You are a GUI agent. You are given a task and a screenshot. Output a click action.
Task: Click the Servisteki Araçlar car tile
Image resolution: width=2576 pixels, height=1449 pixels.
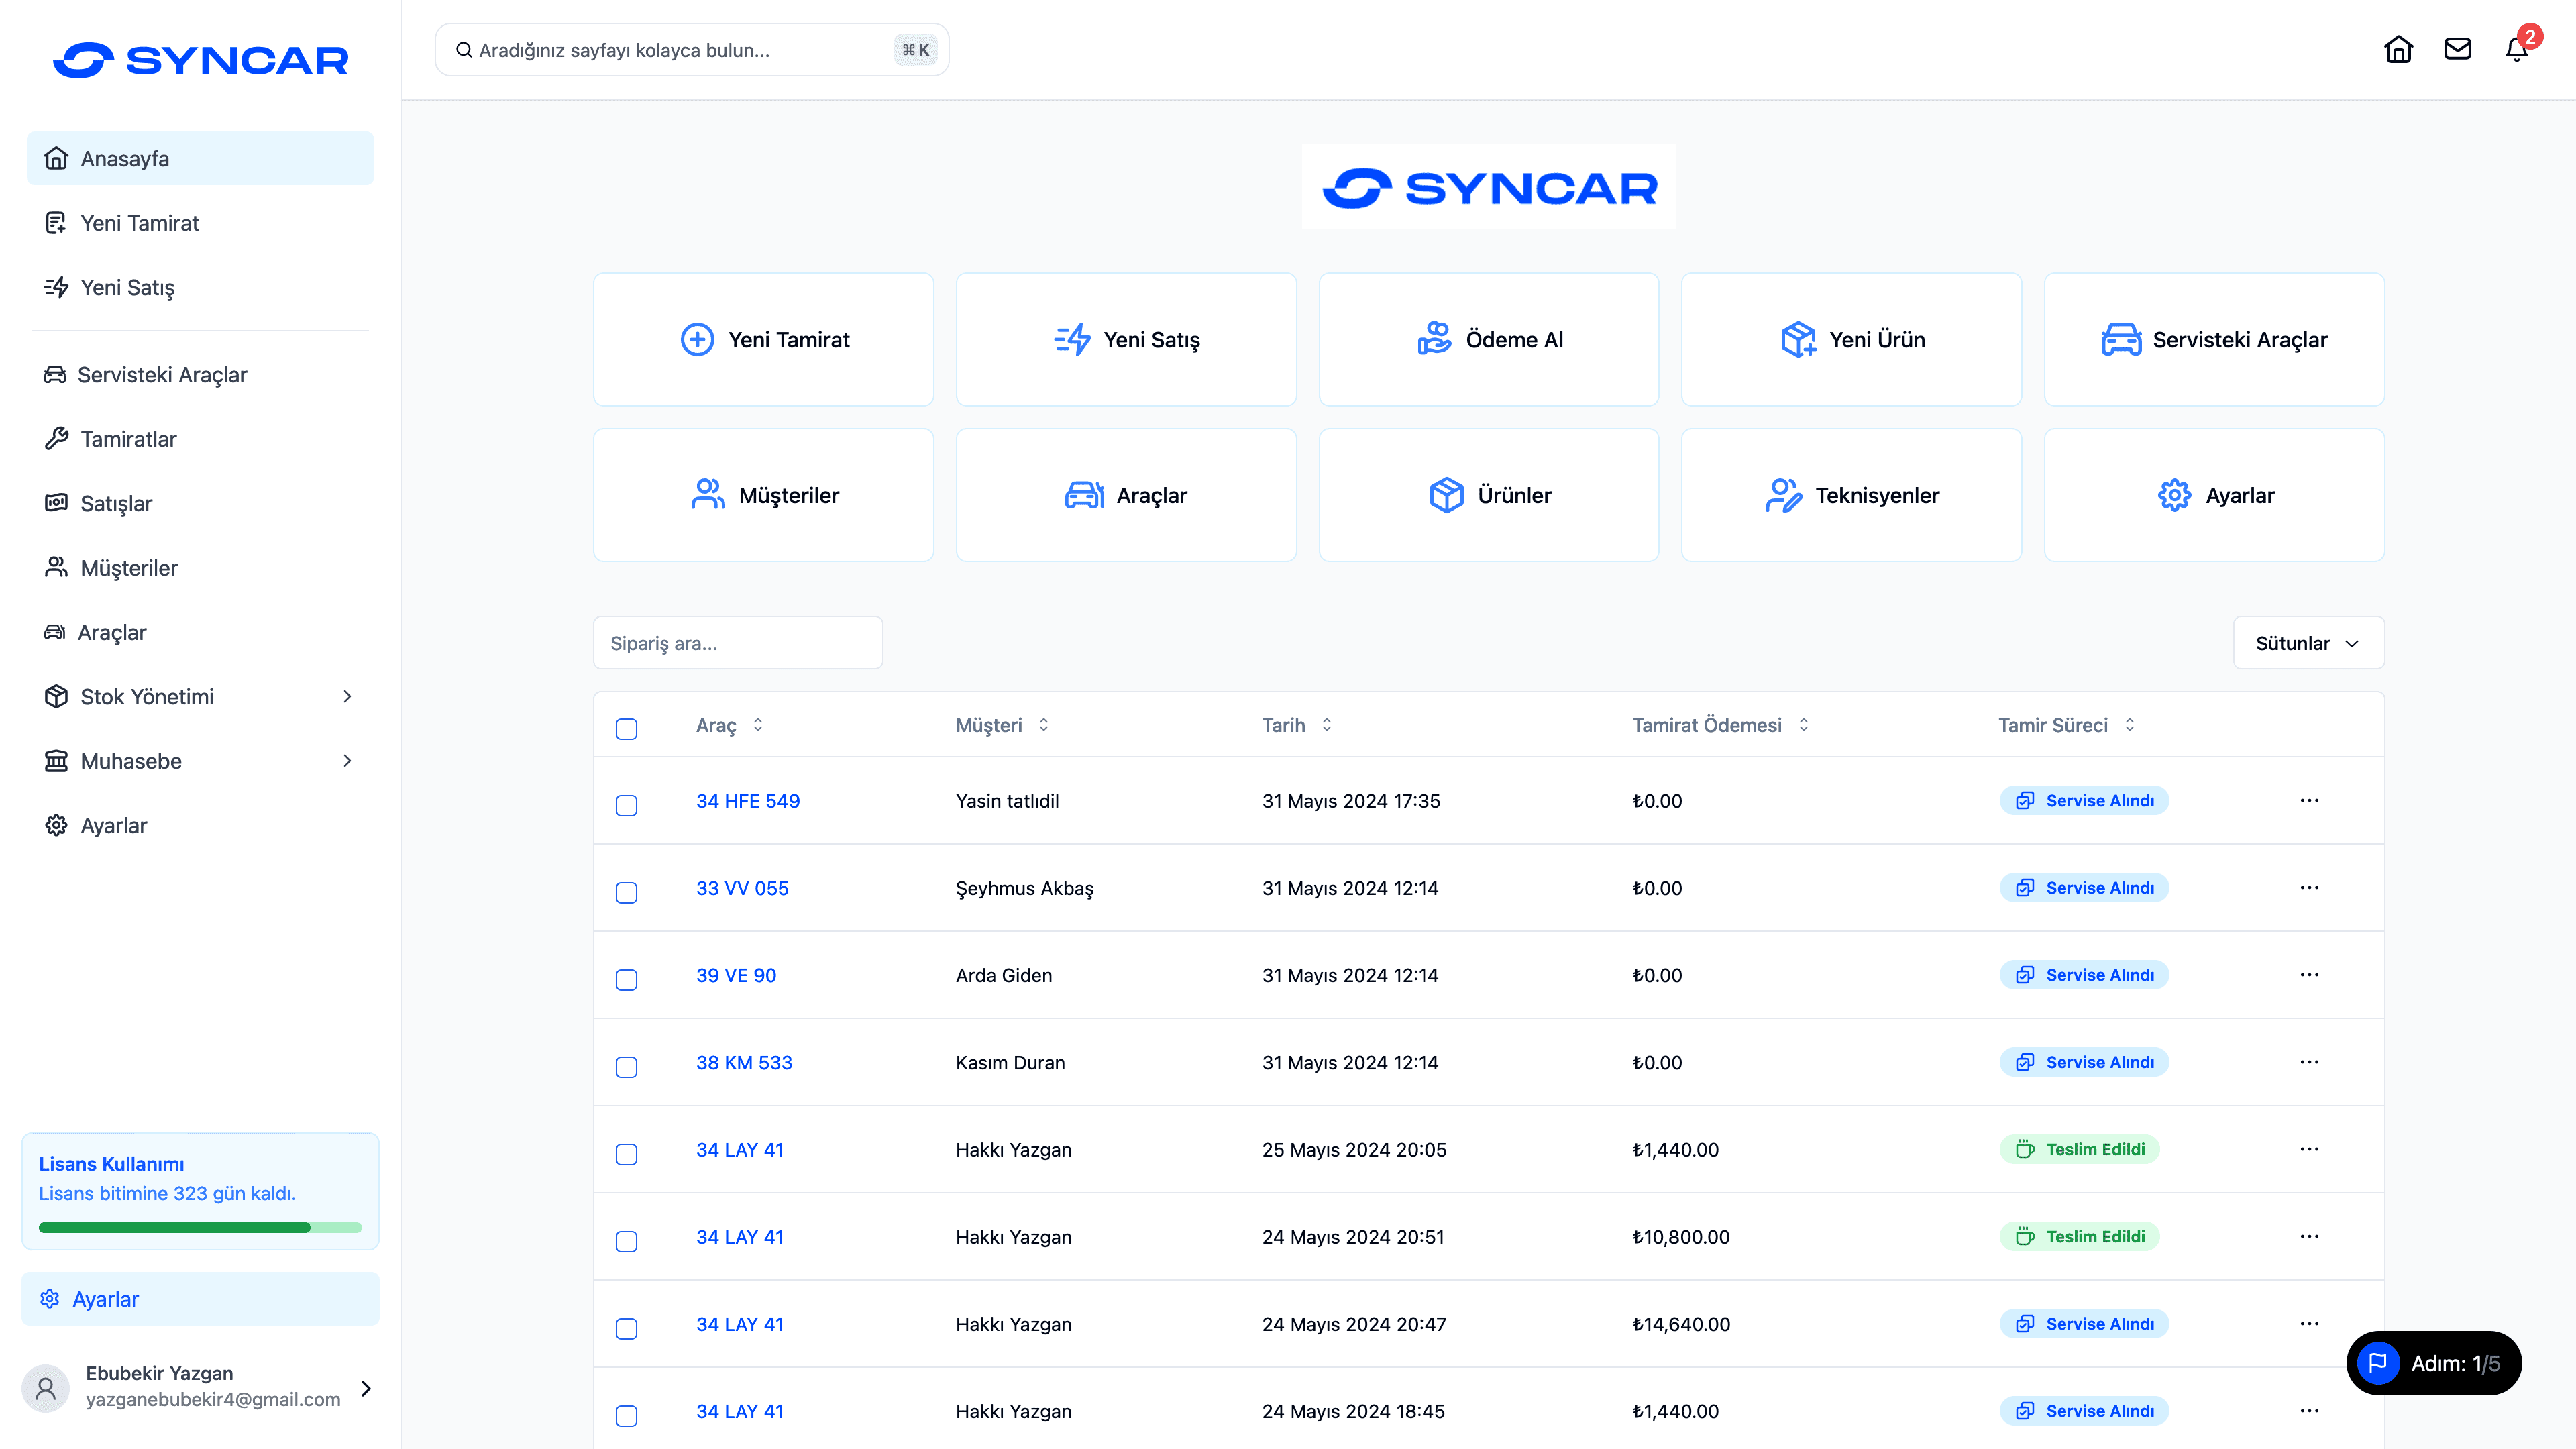click(2213, 339)
